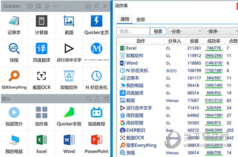Open the user account profile icon

pyautogui.click(x=88, y=6)
